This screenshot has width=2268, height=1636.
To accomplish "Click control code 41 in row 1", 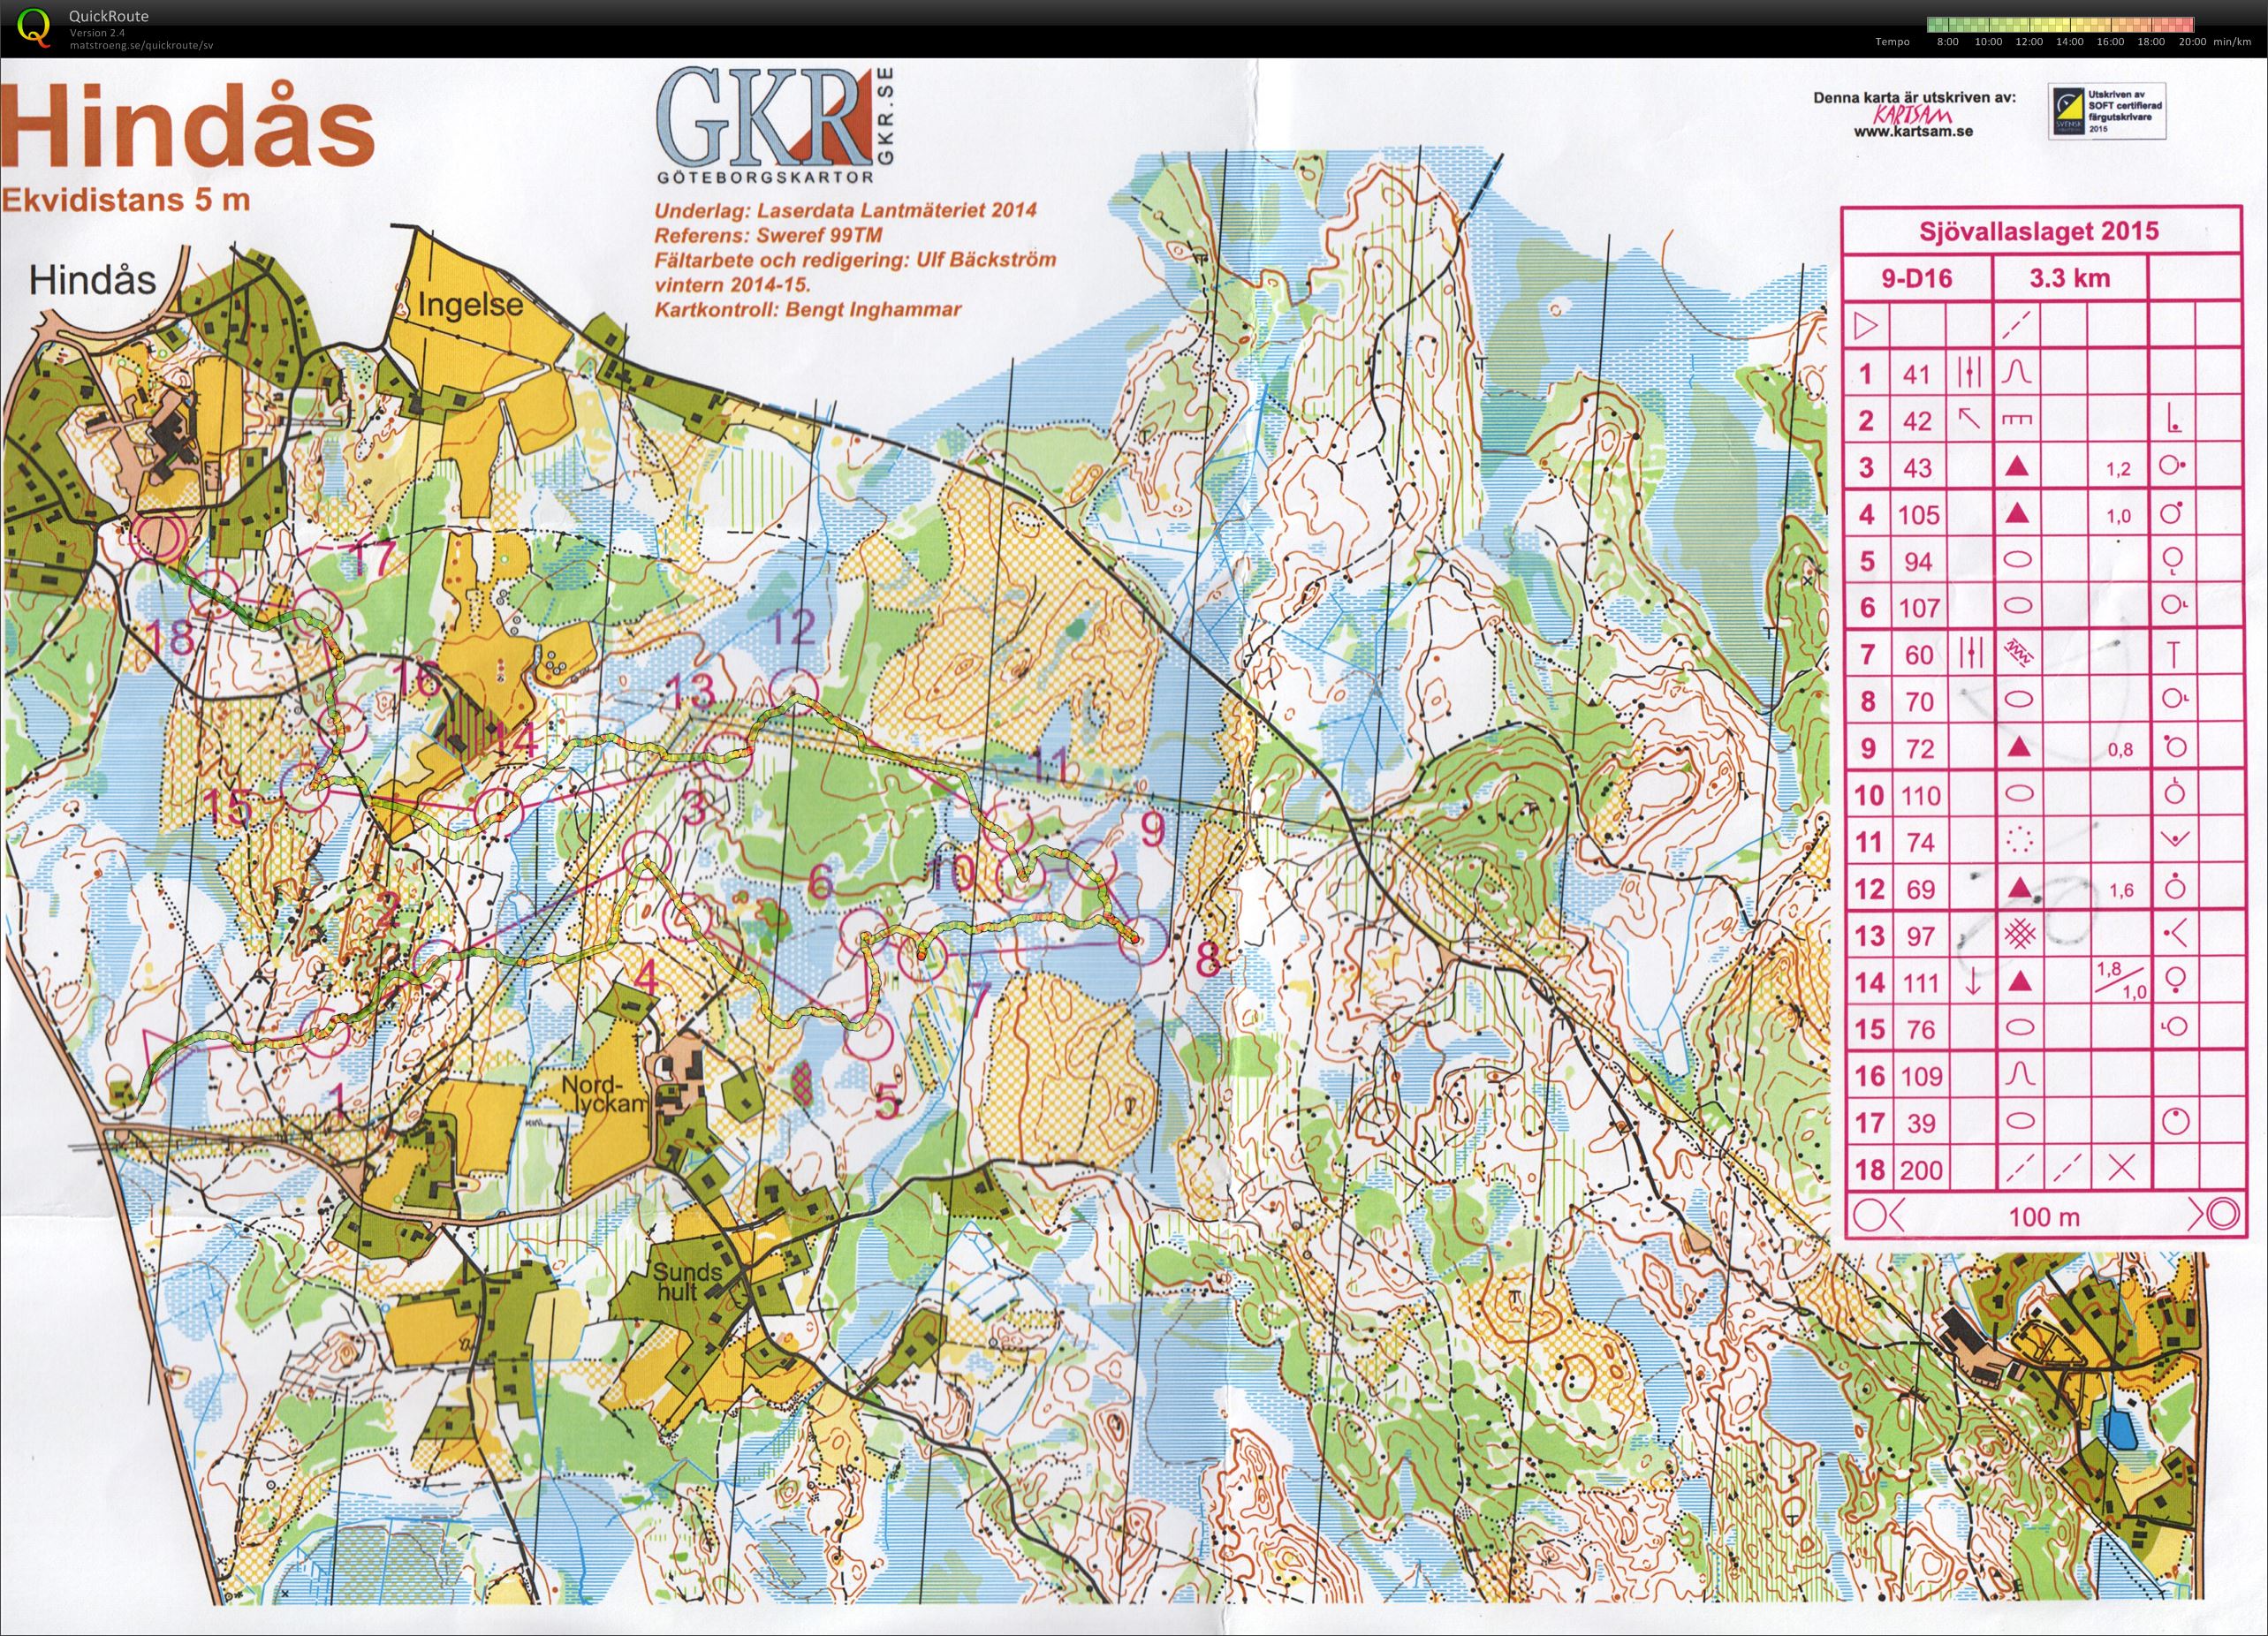I will (x=1917, y=375).
